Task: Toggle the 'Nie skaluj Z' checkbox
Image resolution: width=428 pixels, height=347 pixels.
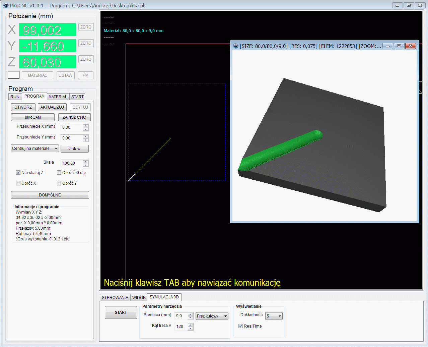Action: pyautogui.click(x=18, y=173)
